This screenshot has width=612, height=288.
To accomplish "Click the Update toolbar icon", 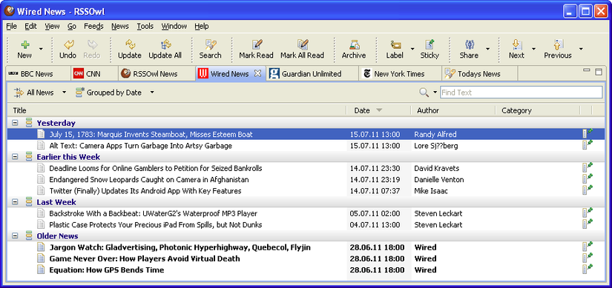I will 130,44.
